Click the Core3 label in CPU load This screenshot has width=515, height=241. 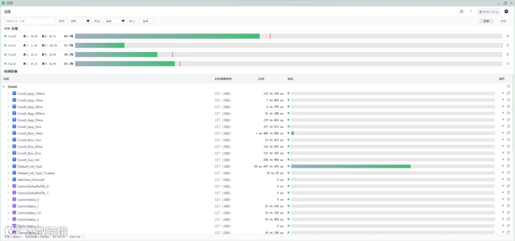12,64
